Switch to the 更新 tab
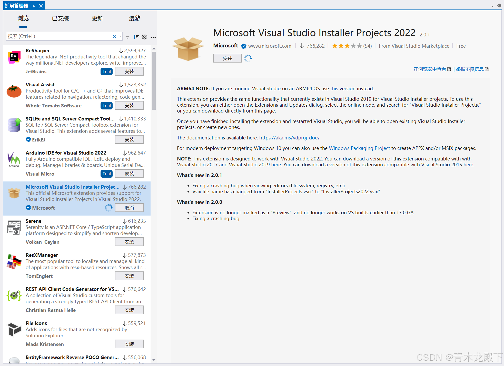The height and width of the screenshot is (366, 504). (x=97, y=18)
